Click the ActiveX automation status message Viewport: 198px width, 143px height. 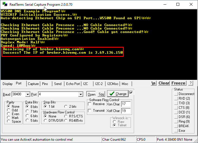pyautogui.click(x=37, y=140)
